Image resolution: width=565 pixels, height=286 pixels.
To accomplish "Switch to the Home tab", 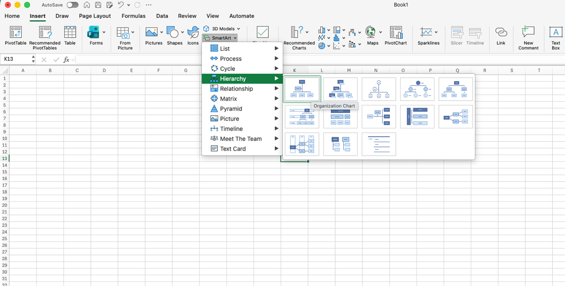I will [12, 16].
